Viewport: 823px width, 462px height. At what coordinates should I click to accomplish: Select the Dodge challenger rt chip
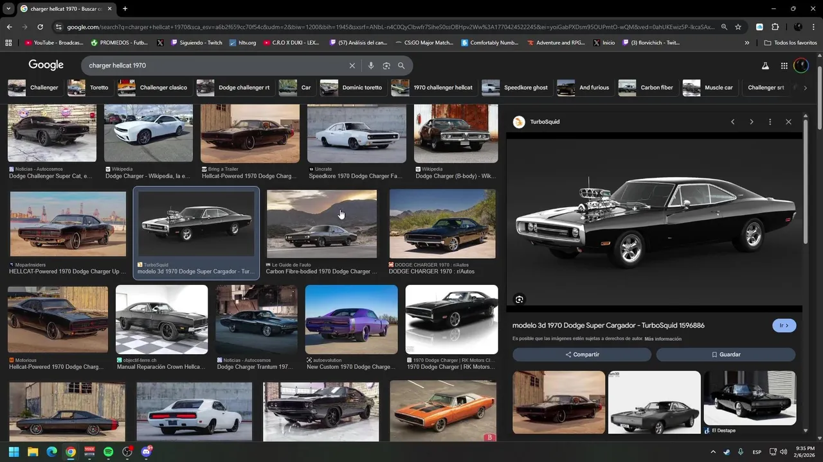tap(235, 87)
